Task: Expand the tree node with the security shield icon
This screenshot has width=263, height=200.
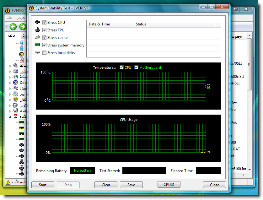Action: pyautogui.click(x=10, y=100)
